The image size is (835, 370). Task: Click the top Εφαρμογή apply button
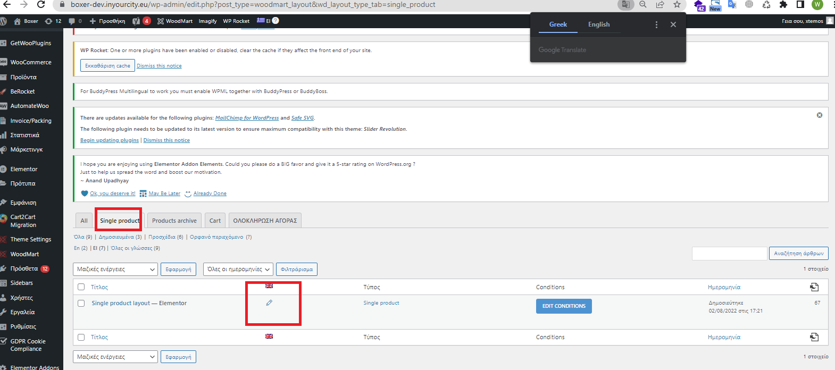pyautogui.click(x=178, y=270)
